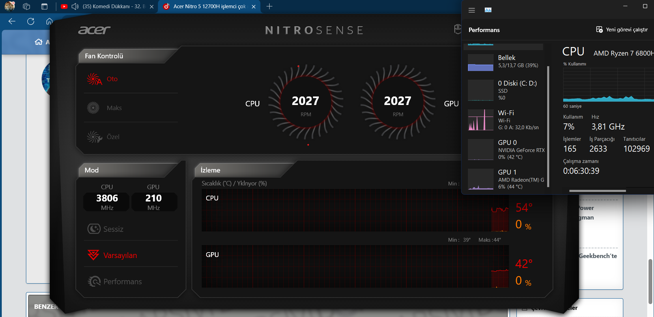The height and width of the screenshot is (317, 654).
Task: Enable Sessiz silent power mode
Action: (113, 229)
